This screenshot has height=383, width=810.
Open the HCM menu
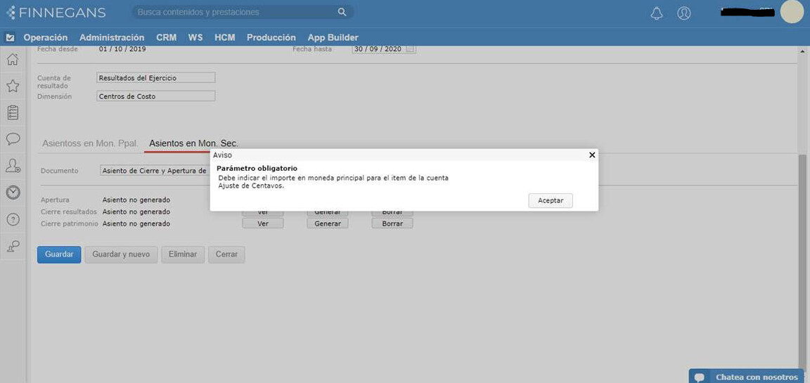point(225,38)
